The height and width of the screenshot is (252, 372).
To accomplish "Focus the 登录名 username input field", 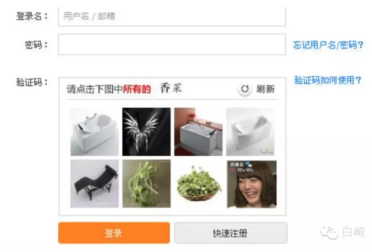I will click(172, 16).
